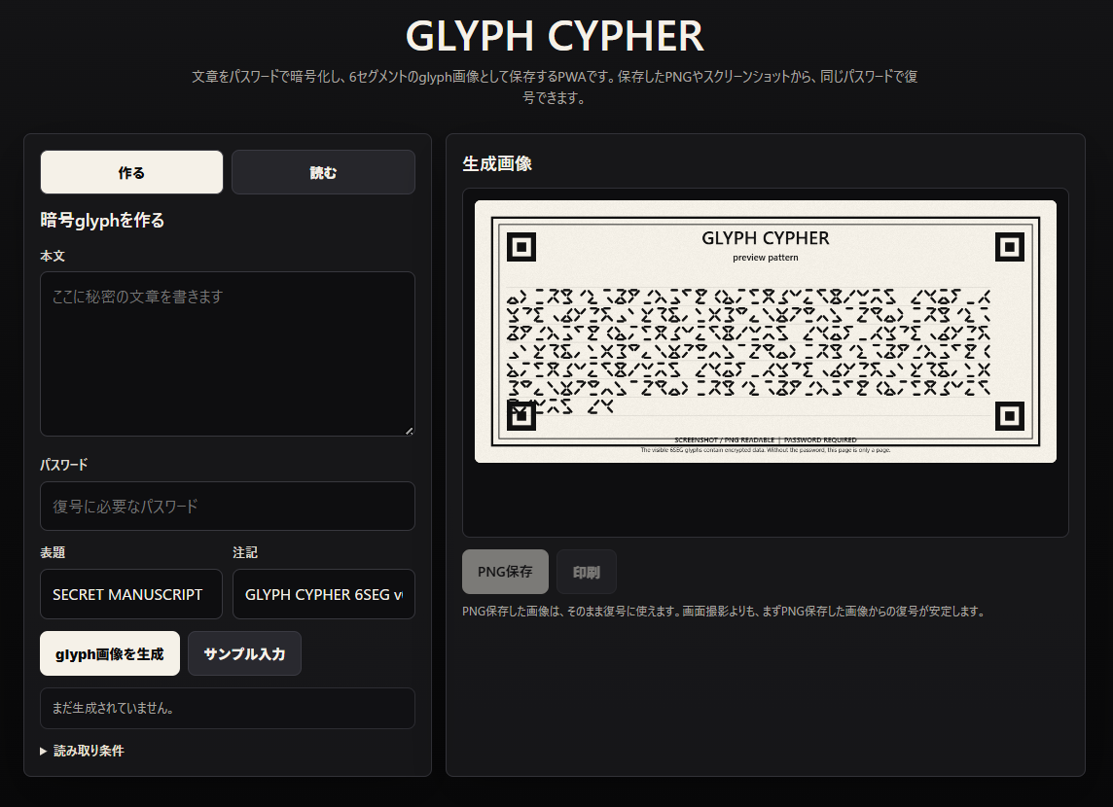Expand the 読み取り条件 disclosure triangle
Image resolution: width=1113 pixels, height=807 pixels.
(44, 751)
